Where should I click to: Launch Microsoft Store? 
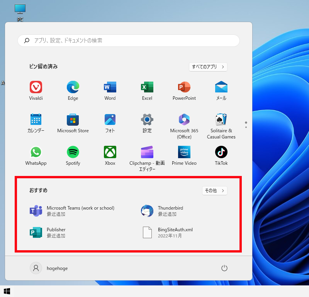coord(73,123)
